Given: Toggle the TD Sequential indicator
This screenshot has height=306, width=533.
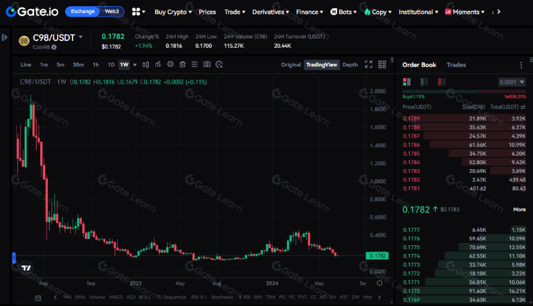Looking at the screenshot, I should [171, 297].
